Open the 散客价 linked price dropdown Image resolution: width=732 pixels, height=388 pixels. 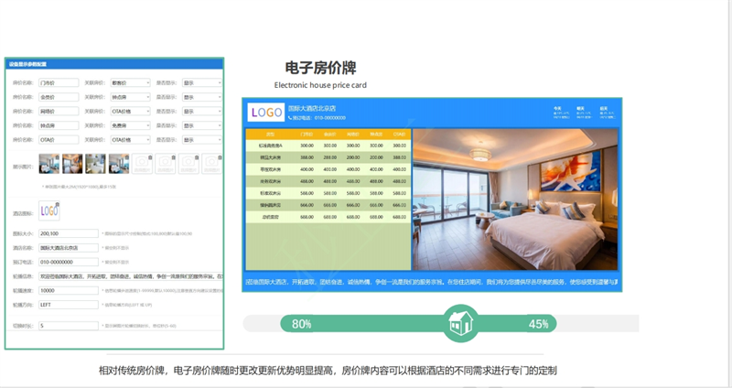coord(131,82)
